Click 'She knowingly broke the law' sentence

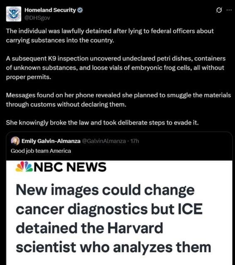point(102,123)
